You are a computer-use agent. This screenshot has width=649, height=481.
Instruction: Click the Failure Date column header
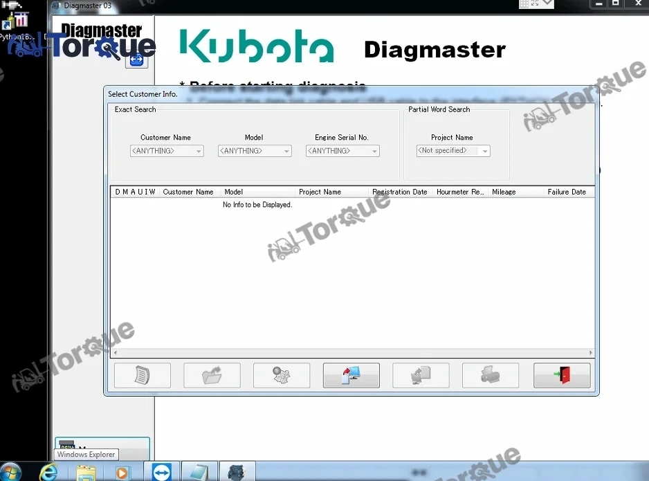569,192
